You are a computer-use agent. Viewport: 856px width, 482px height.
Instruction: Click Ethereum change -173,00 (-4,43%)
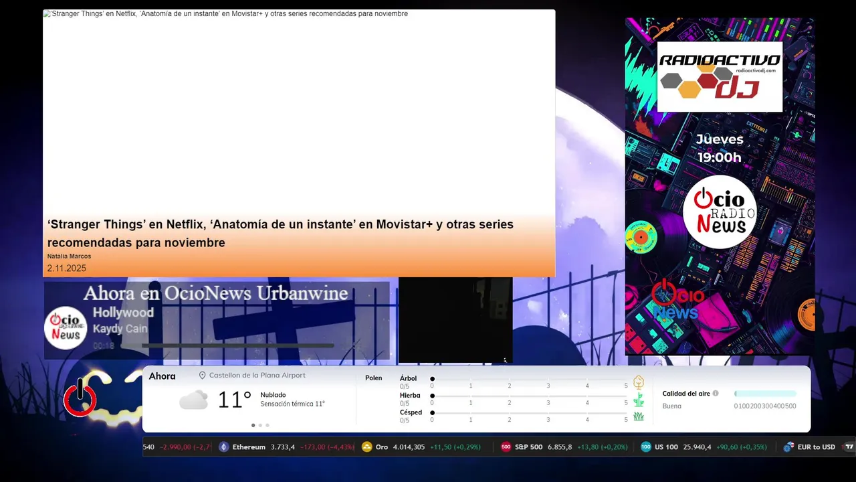click(x=327, y=447)
